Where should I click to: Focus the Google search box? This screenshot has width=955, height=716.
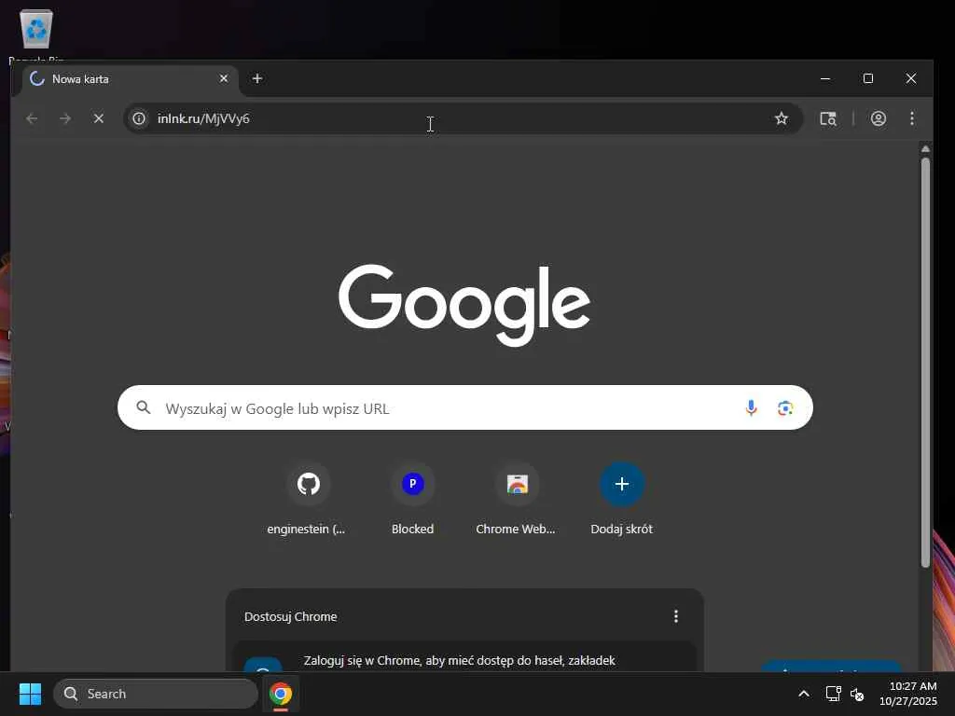(x=464, y=407)
